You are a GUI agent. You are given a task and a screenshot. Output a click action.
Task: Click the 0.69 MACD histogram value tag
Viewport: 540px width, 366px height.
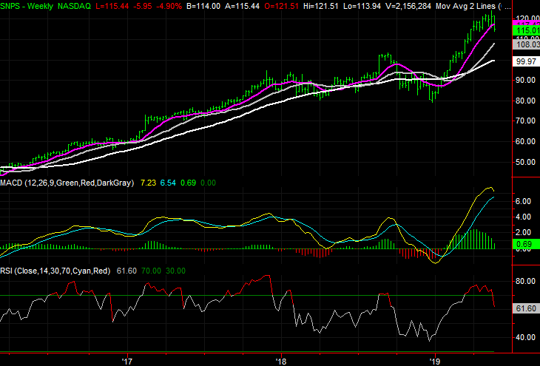pyautogui.click(x=526, y=244)
